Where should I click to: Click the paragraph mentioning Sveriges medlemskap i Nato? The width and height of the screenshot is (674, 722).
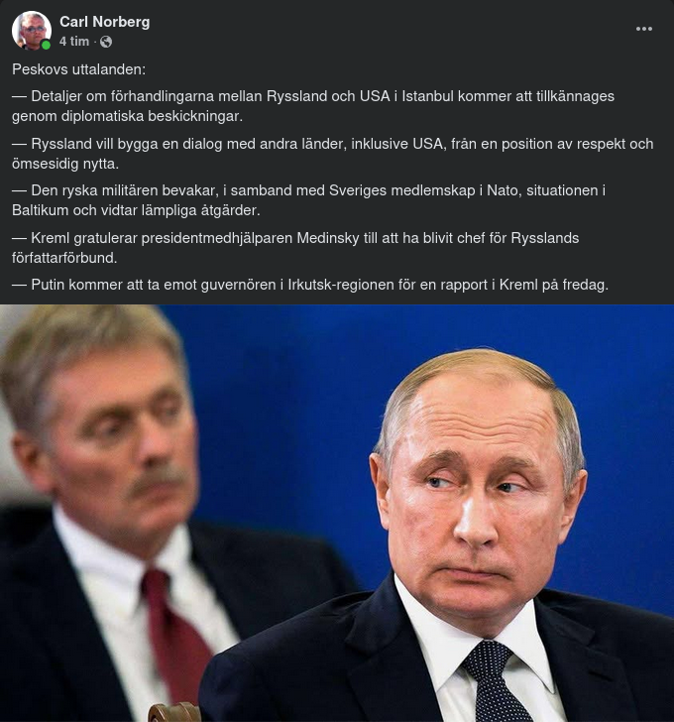pyautogui.click(x=308, y=200)
